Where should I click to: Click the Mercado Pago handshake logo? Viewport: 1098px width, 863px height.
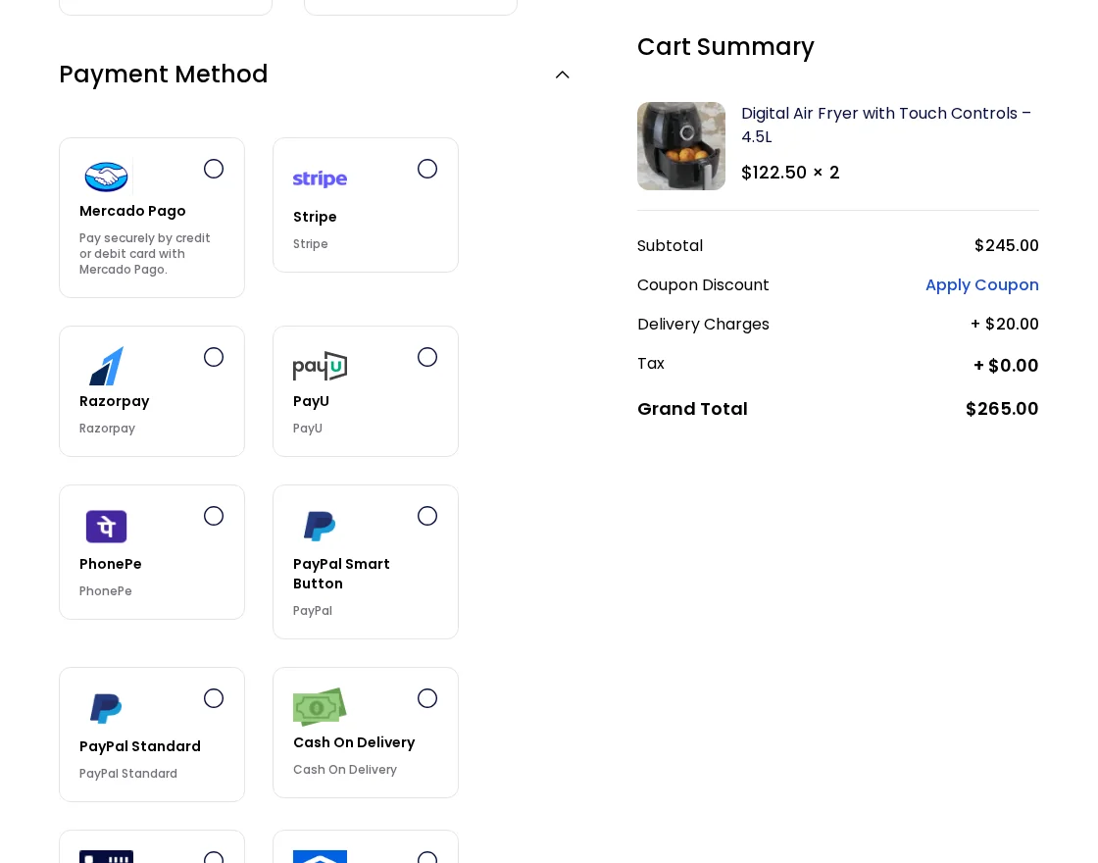[x=107, y=177]
